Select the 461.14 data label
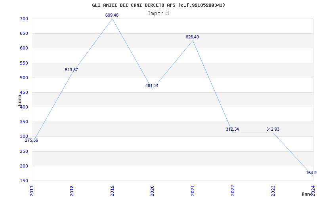 coord(152,86)
